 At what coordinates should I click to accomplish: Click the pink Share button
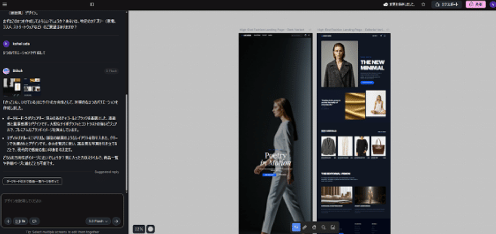tap(476, 4)
